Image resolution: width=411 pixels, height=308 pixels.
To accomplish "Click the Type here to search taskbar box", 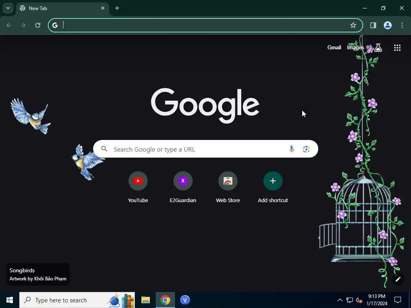I will pos(77,300).
